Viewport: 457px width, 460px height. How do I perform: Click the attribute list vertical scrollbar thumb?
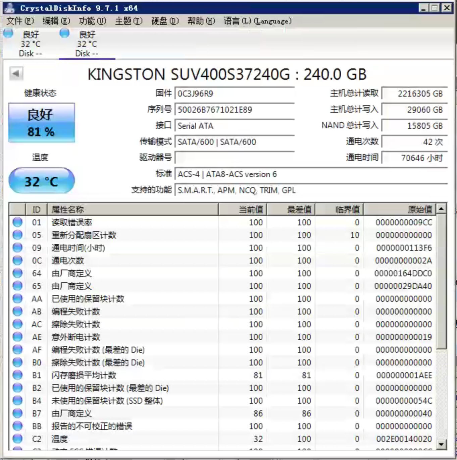pyautogui.click(x=442, y=282)
